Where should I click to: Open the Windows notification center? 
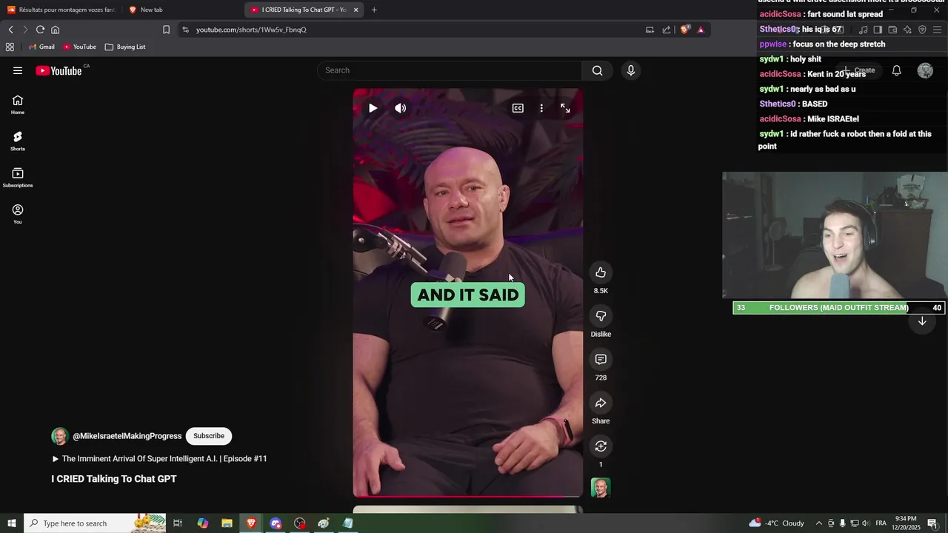tap(932, 523)
